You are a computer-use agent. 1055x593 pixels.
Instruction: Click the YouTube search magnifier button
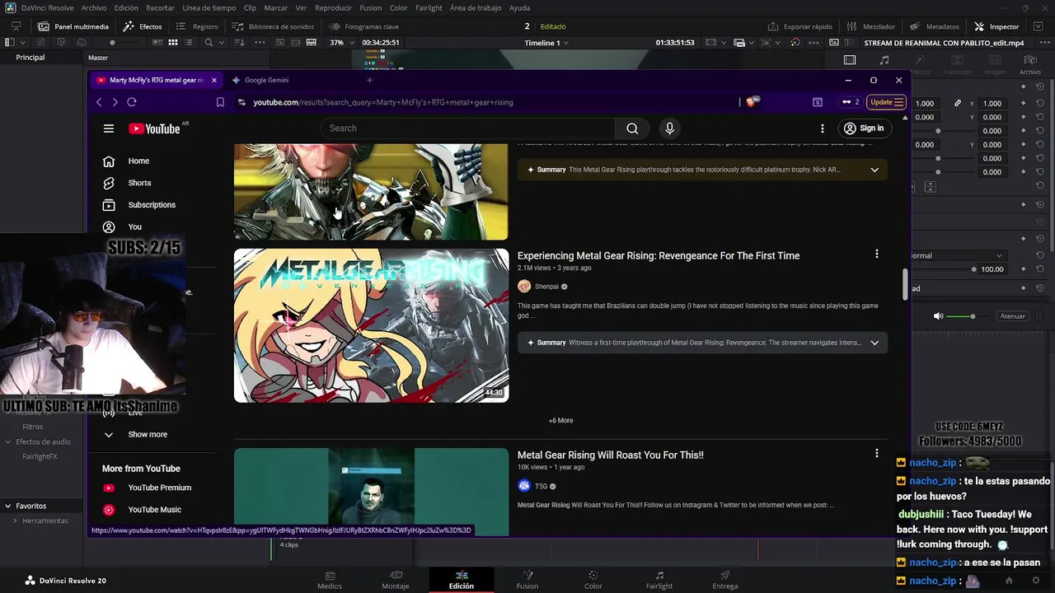tap(632, 128)
